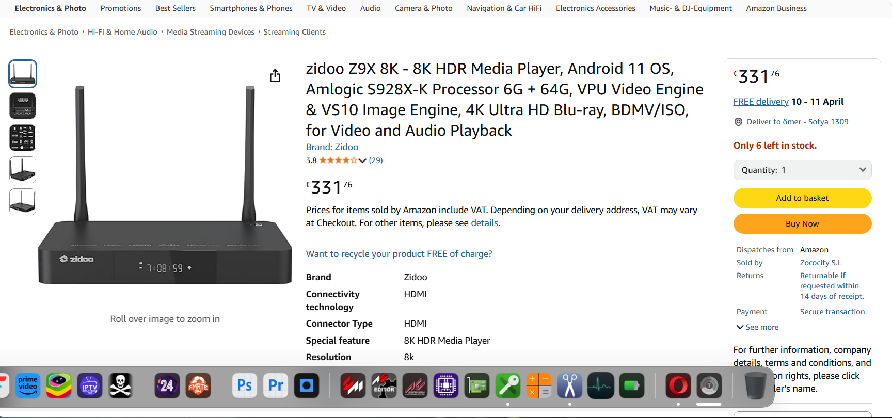892x418 pixels.
Task: Click the Add to basket button
Action: (802, 198)
